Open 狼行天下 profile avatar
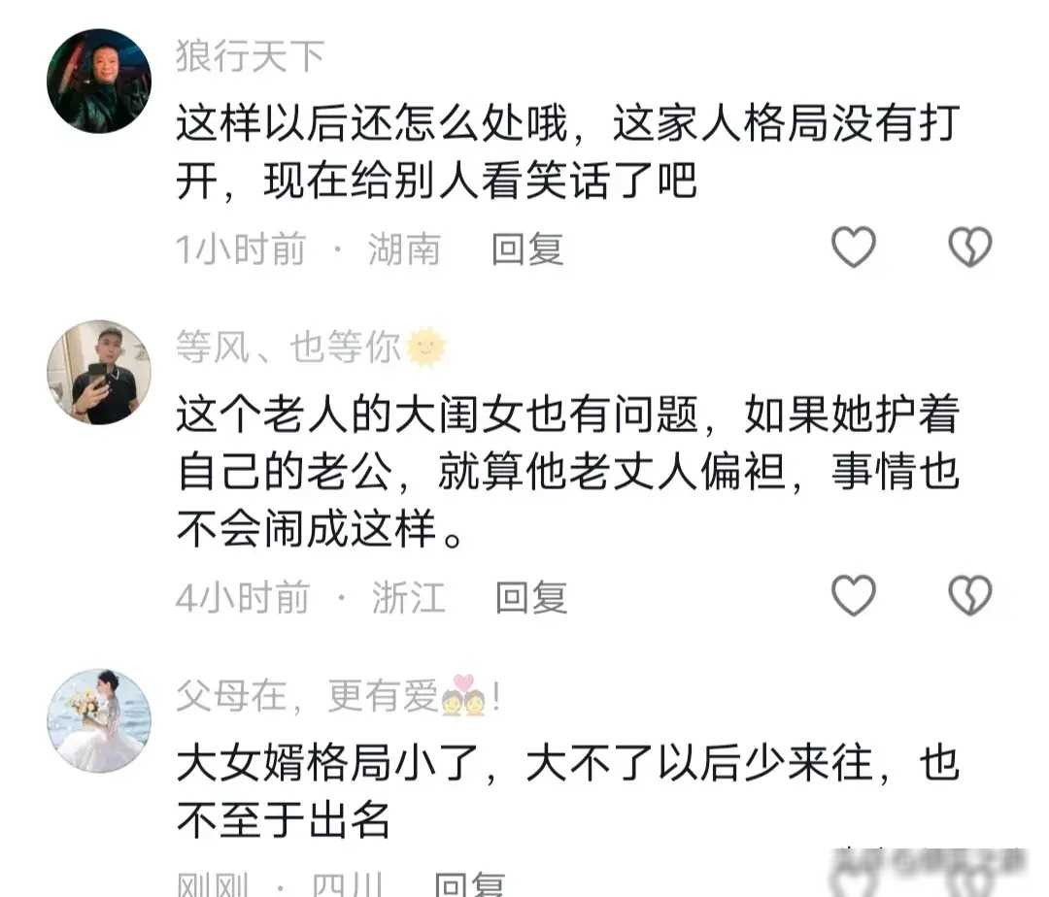 (99, 81)
